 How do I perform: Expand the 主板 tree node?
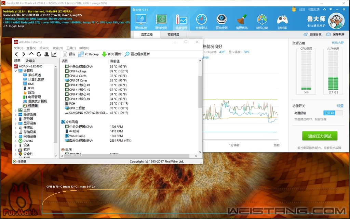pyautogui.click(x=16, y=110)
